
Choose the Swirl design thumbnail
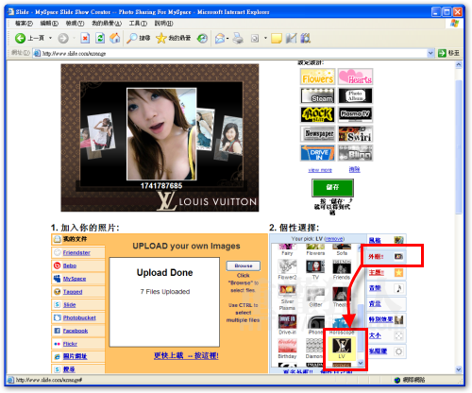tap(356, 134)
